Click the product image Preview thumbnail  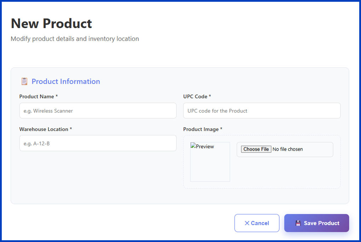point(210,162)
